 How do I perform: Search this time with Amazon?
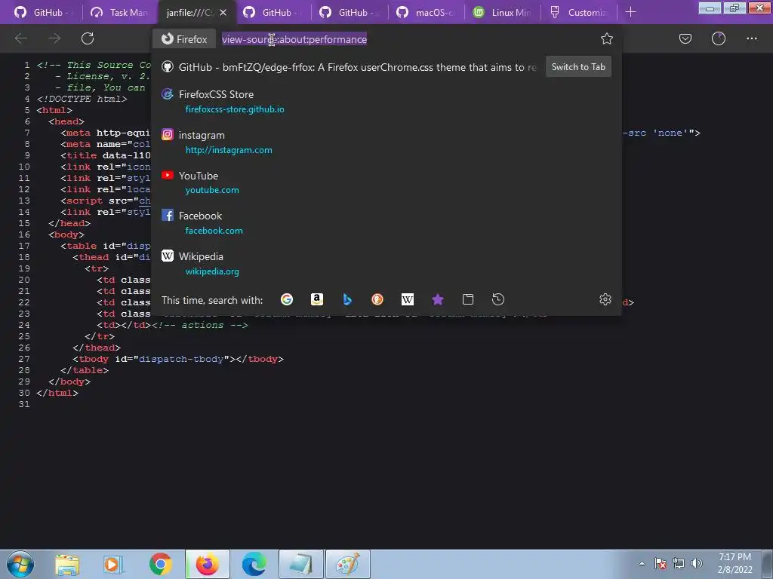click(x=317, y=299)
